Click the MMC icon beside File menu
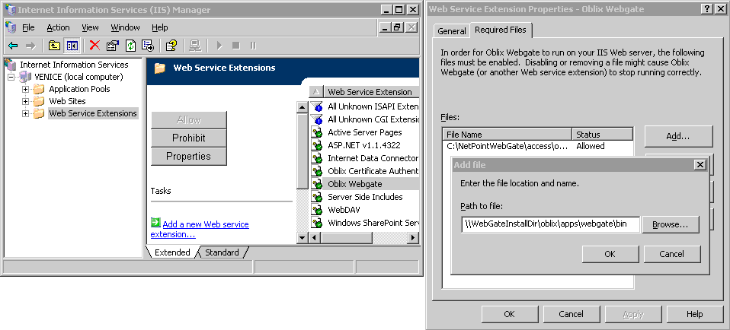The width and height of the screenshot is (730, 330). 11,27
